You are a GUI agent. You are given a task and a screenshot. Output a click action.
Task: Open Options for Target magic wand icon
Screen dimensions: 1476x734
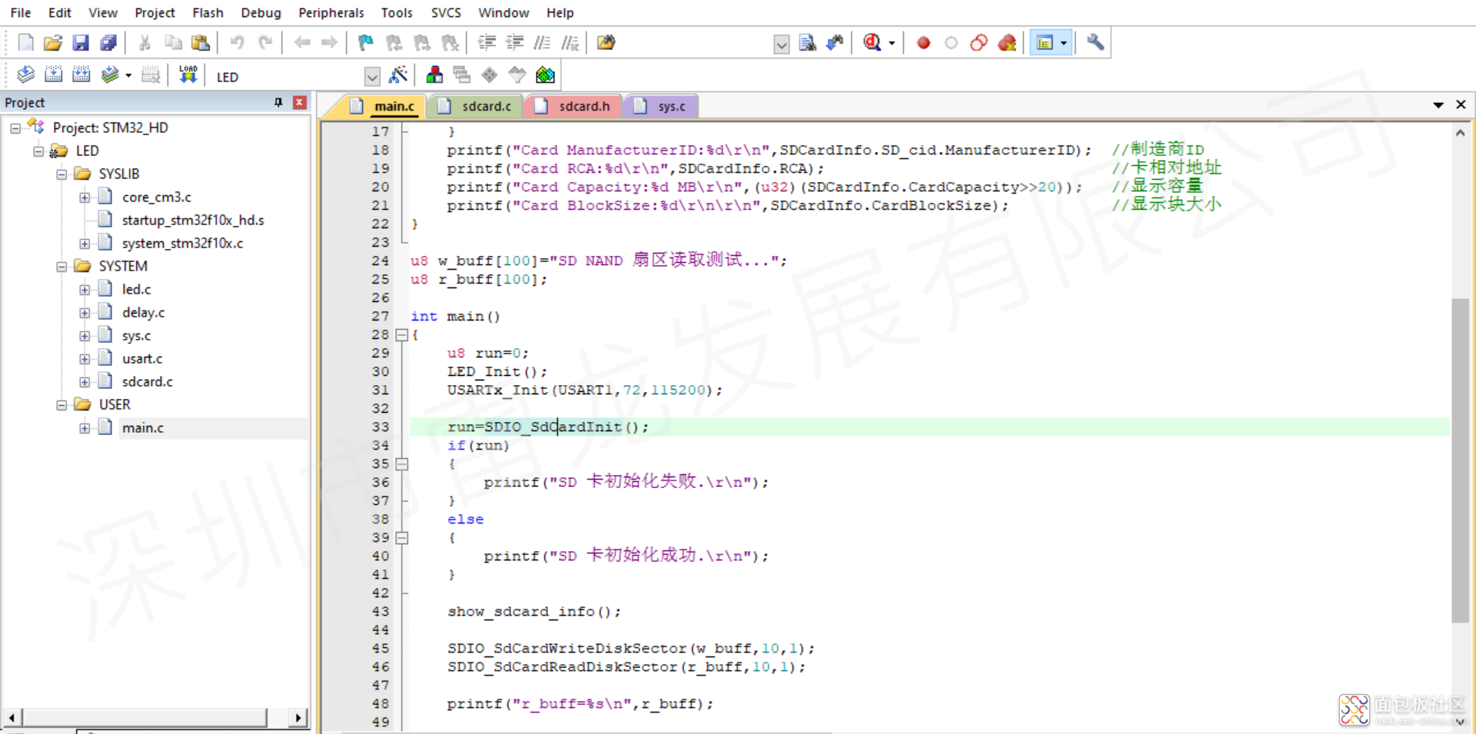pyautogui.click(x=398, y=75)
